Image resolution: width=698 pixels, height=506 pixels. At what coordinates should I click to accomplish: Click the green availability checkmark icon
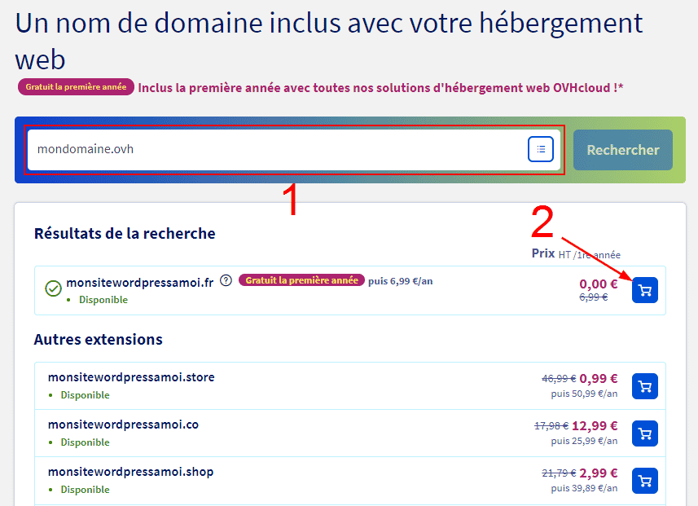click(x=53, y=289)
